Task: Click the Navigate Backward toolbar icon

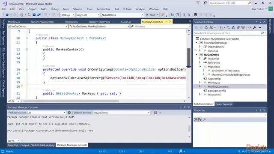Action: tap(7, 15)
